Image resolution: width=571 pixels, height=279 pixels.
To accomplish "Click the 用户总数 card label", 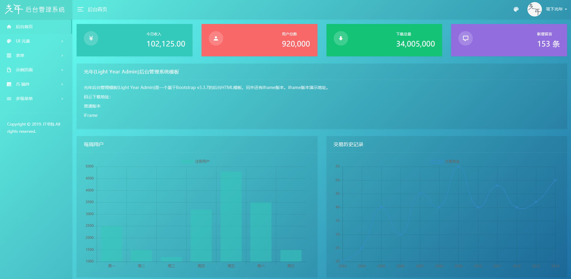I will pyautogui.click(x=289, y=34).
